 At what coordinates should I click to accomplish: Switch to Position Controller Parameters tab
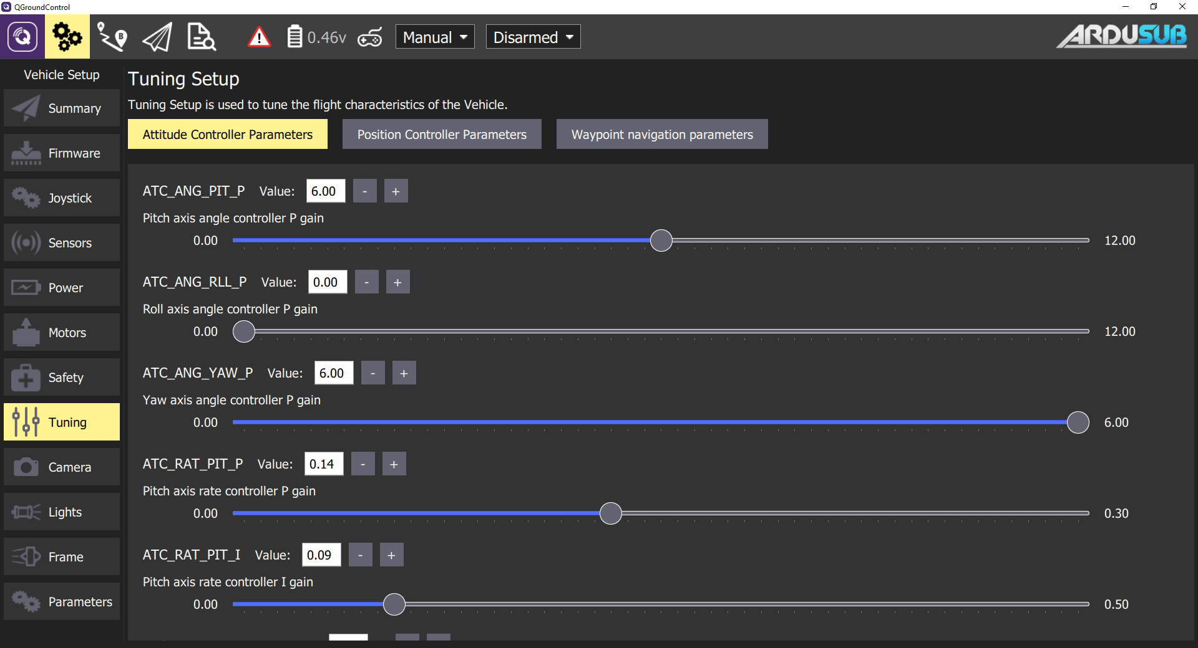[442, 135]
